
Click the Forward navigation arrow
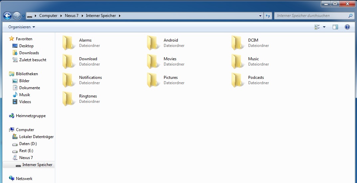point(17,16)
